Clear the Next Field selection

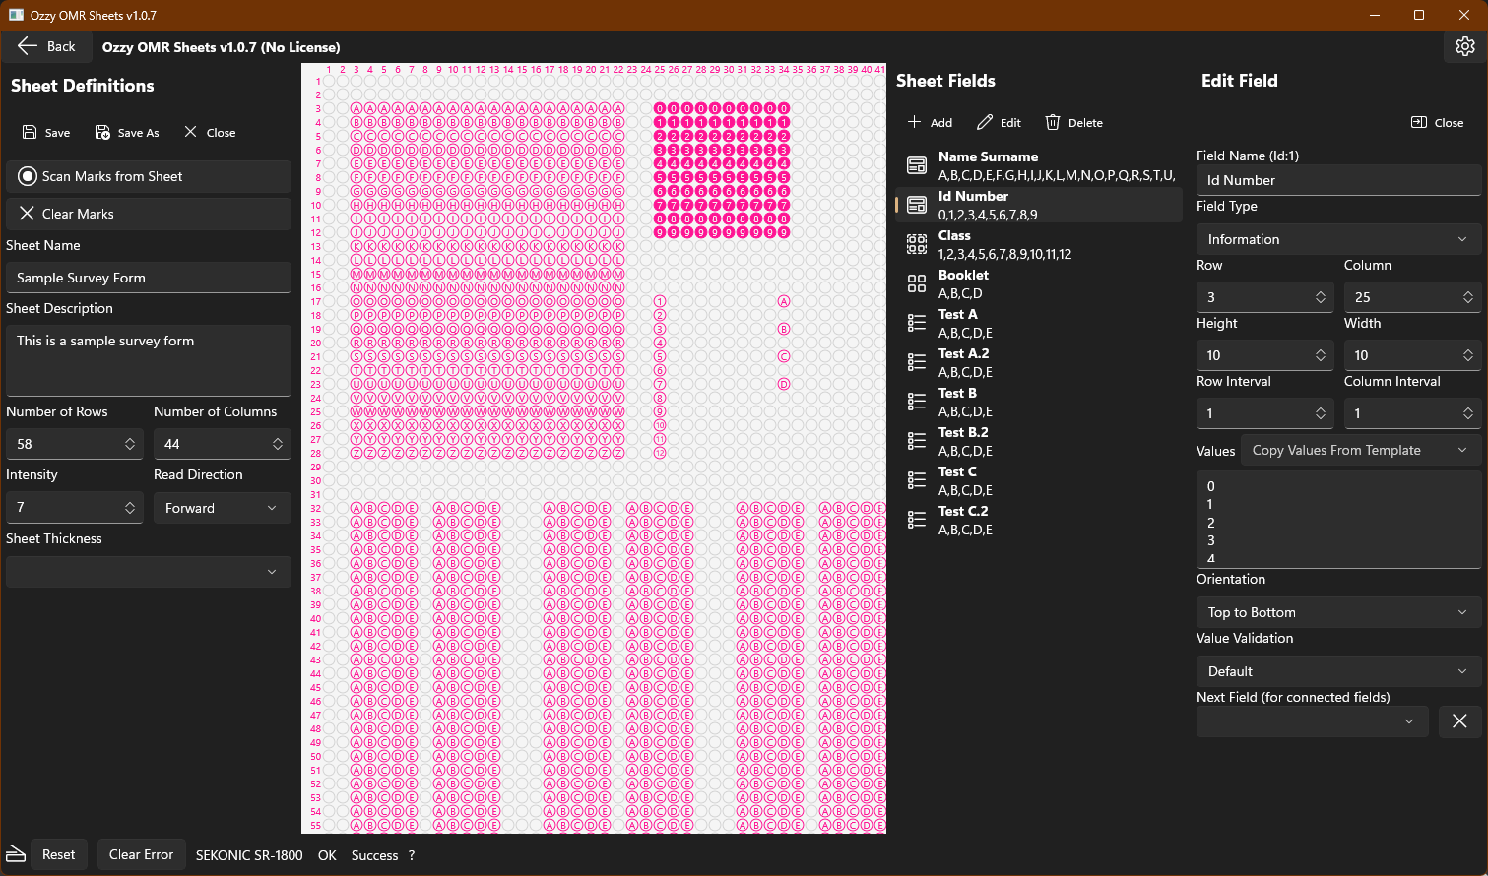[1459, 720]
